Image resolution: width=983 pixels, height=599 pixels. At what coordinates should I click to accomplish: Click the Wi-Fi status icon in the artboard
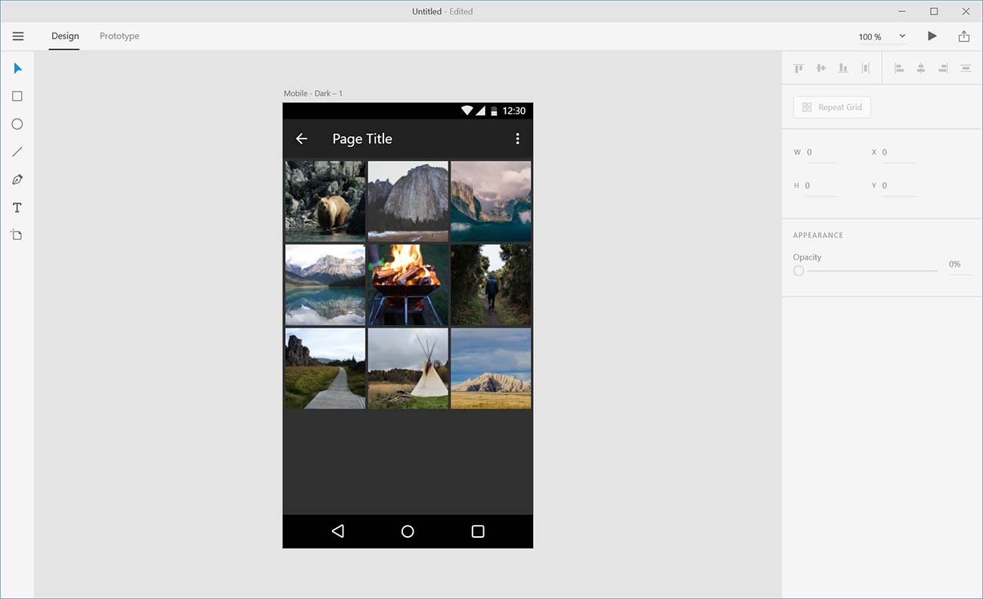[x=467, y=110]
